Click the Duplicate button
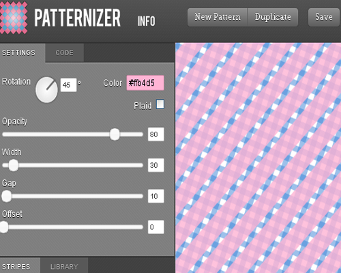 coord(273,17)
